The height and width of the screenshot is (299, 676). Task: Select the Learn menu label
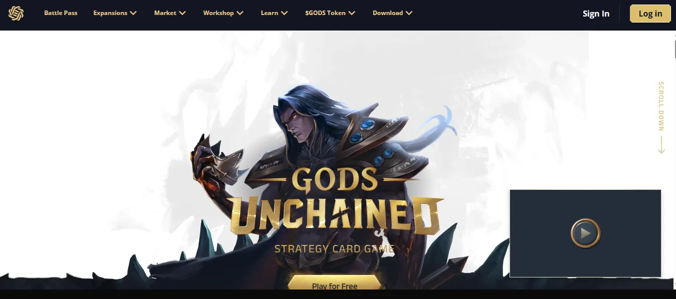(269, 13)
